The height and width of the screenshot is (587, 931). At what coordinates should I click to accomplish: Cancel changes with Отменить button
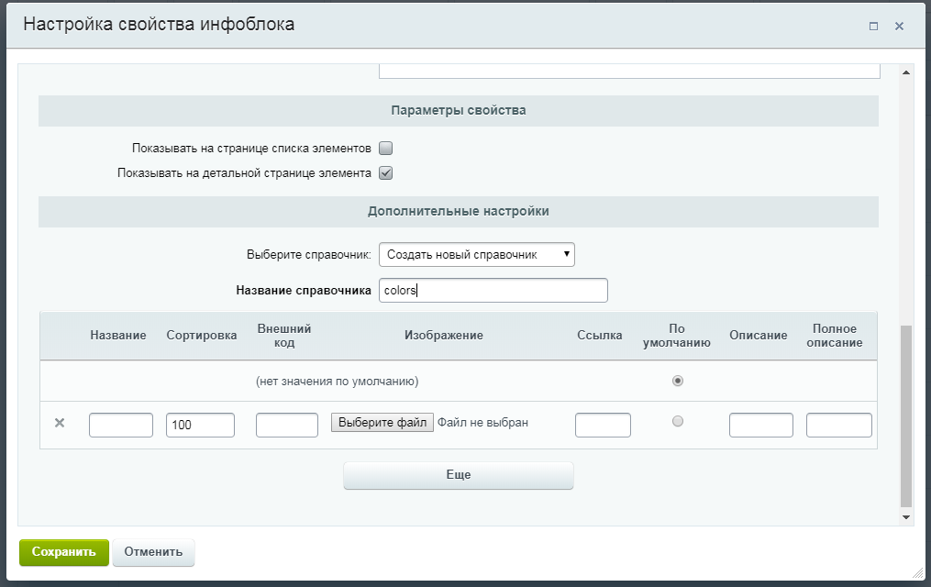[x=153, y=552]
